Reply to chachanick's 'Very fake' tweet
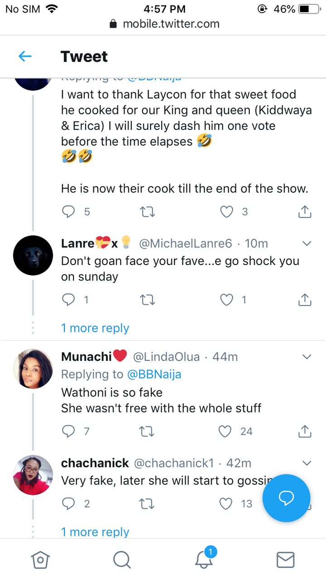Screen dimensions: 326x581 [x=68, y=503]
